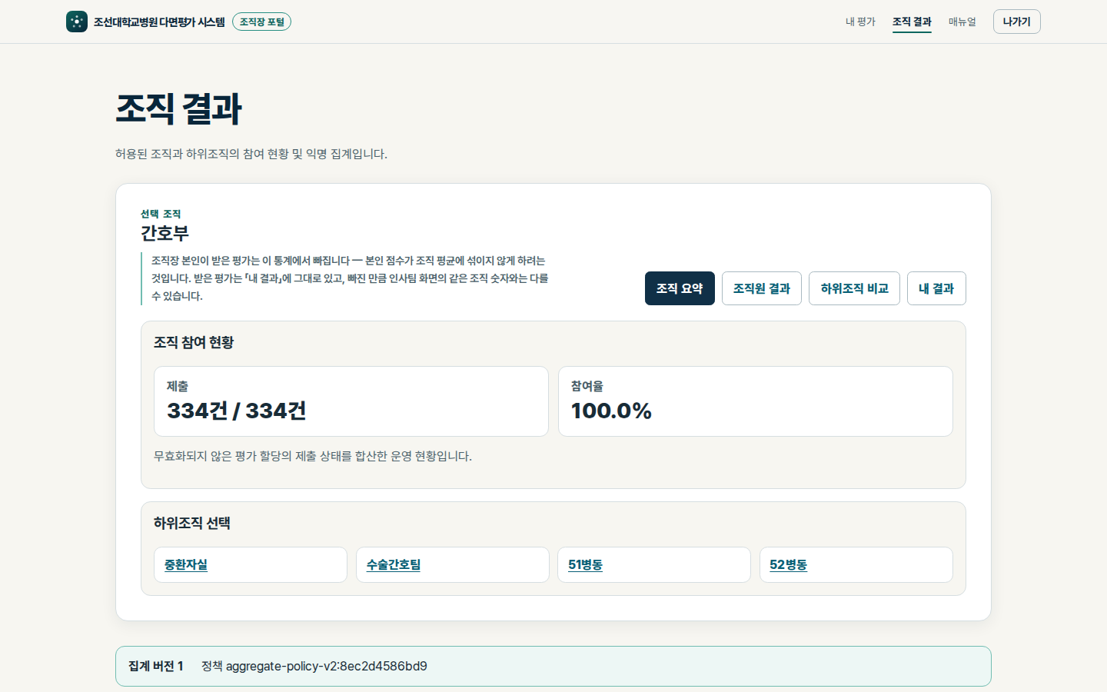Screen dimensions: 1107x692
Task: Click the 조선대학교병원 system logo icon
Action: pos(77,22)
